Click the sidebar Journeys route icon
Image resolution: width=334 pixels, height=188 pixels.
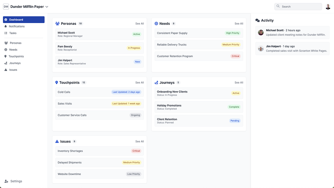coord(6,63)
